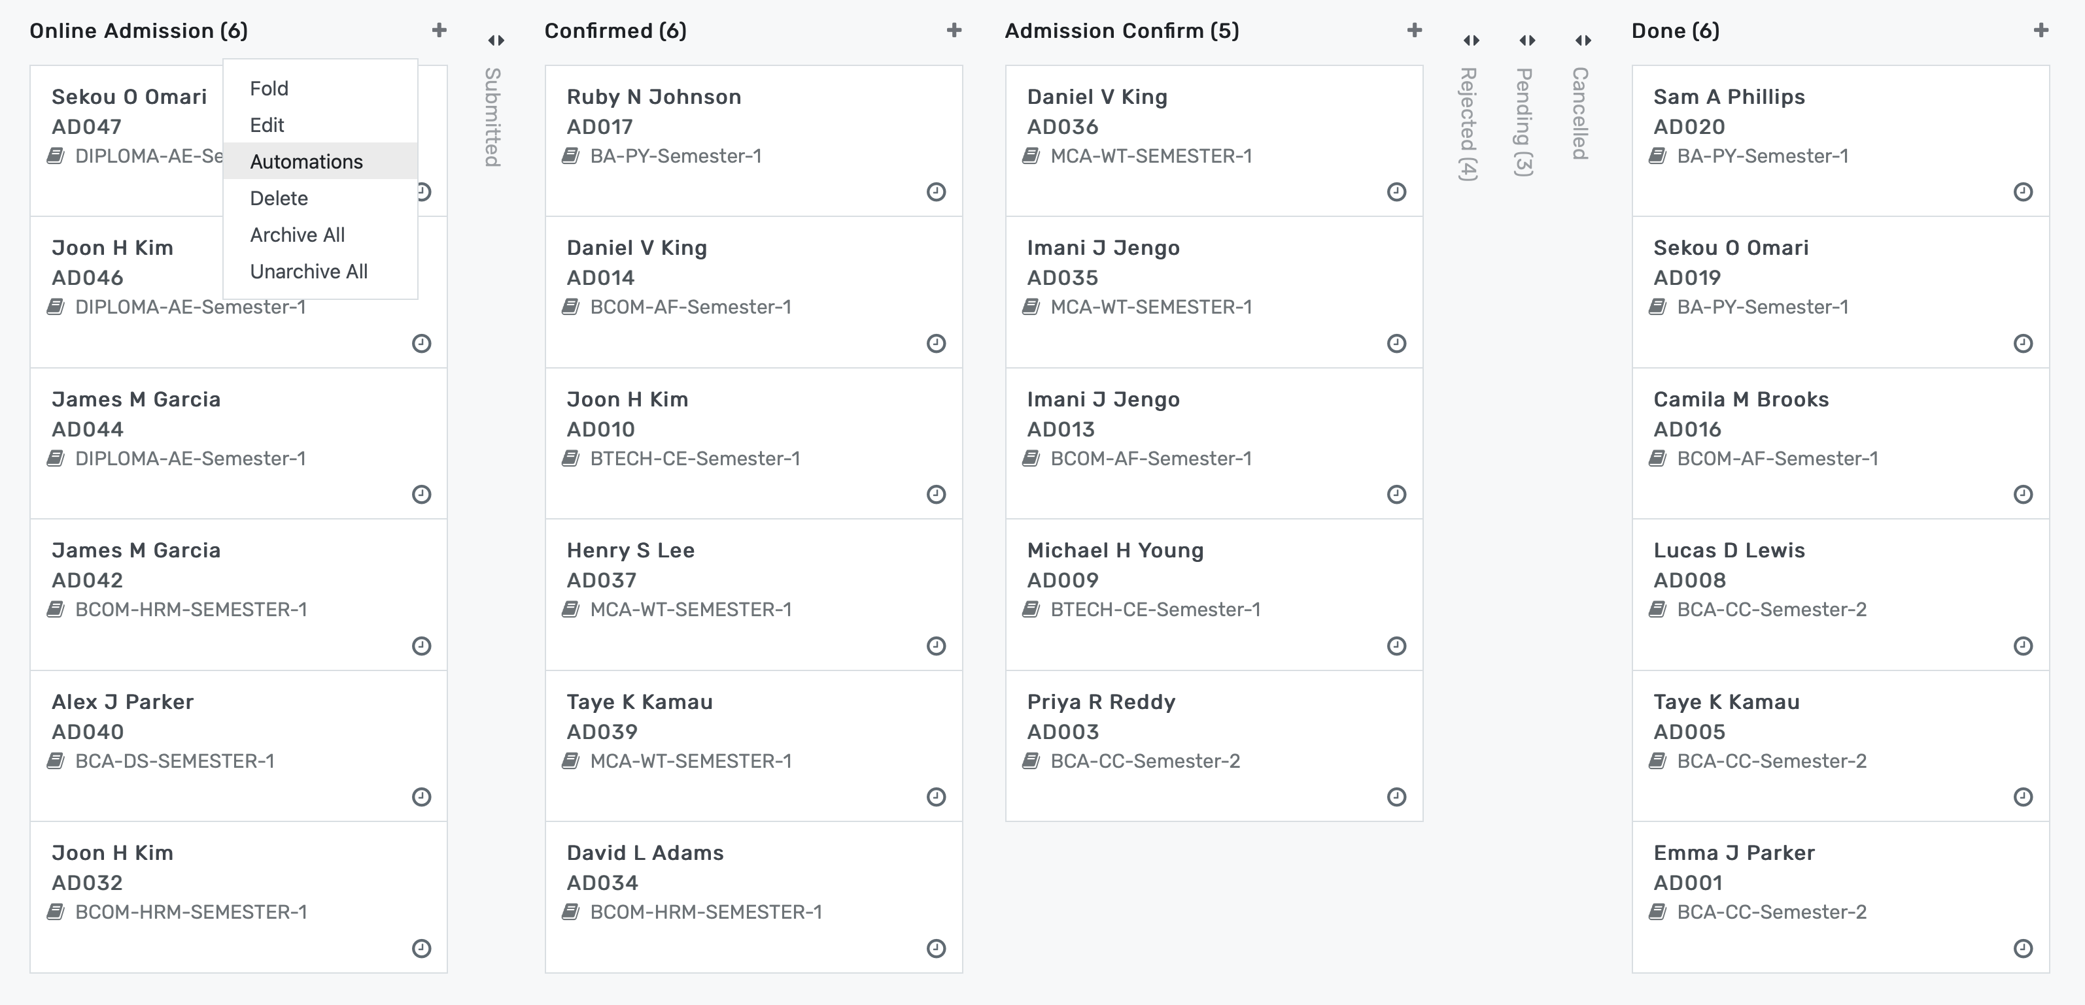
Task: Click Unarchive All in the menu
Action: [x=309, y=271]
